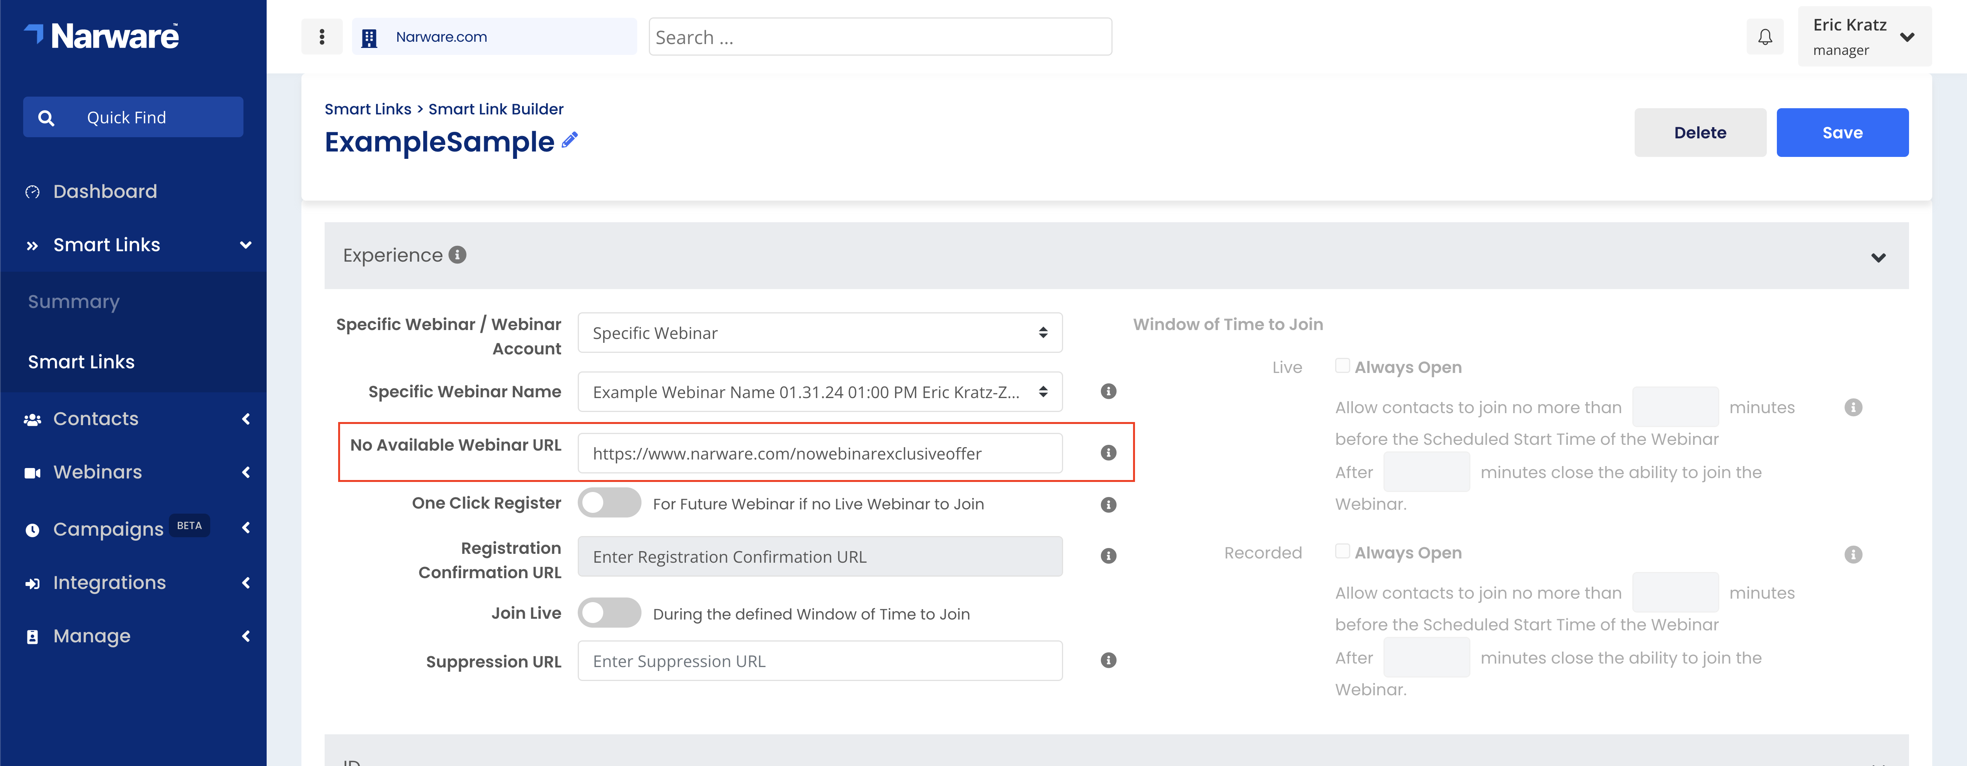Click the Narware logo

tap(102, 36)
